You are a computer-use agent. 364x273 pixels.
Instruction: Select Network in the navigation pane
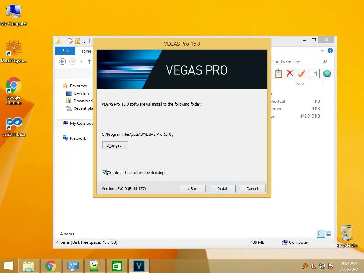point(78,138)
